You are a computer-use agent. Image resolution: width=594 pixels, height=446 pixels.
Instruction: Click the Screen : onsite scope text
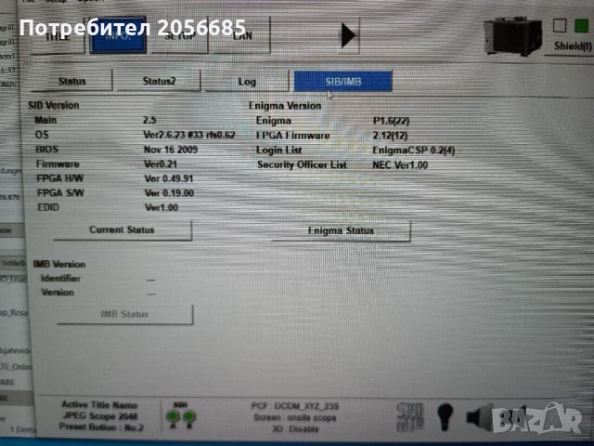pyautogui.click(x=295, y=417)
